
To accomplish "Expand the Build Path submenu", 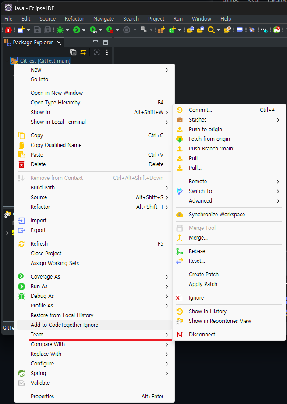I will coord(95,188).
